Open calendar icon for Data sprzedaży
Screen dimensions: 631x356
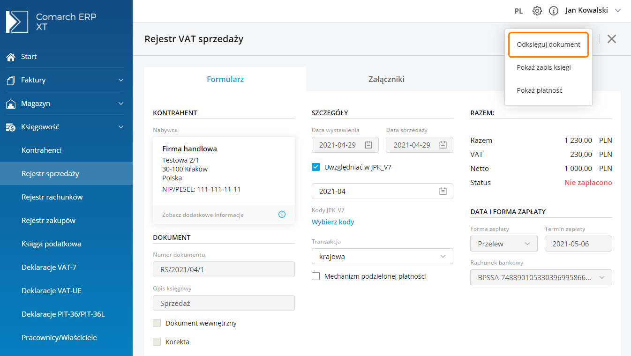[x=443, y=145]
